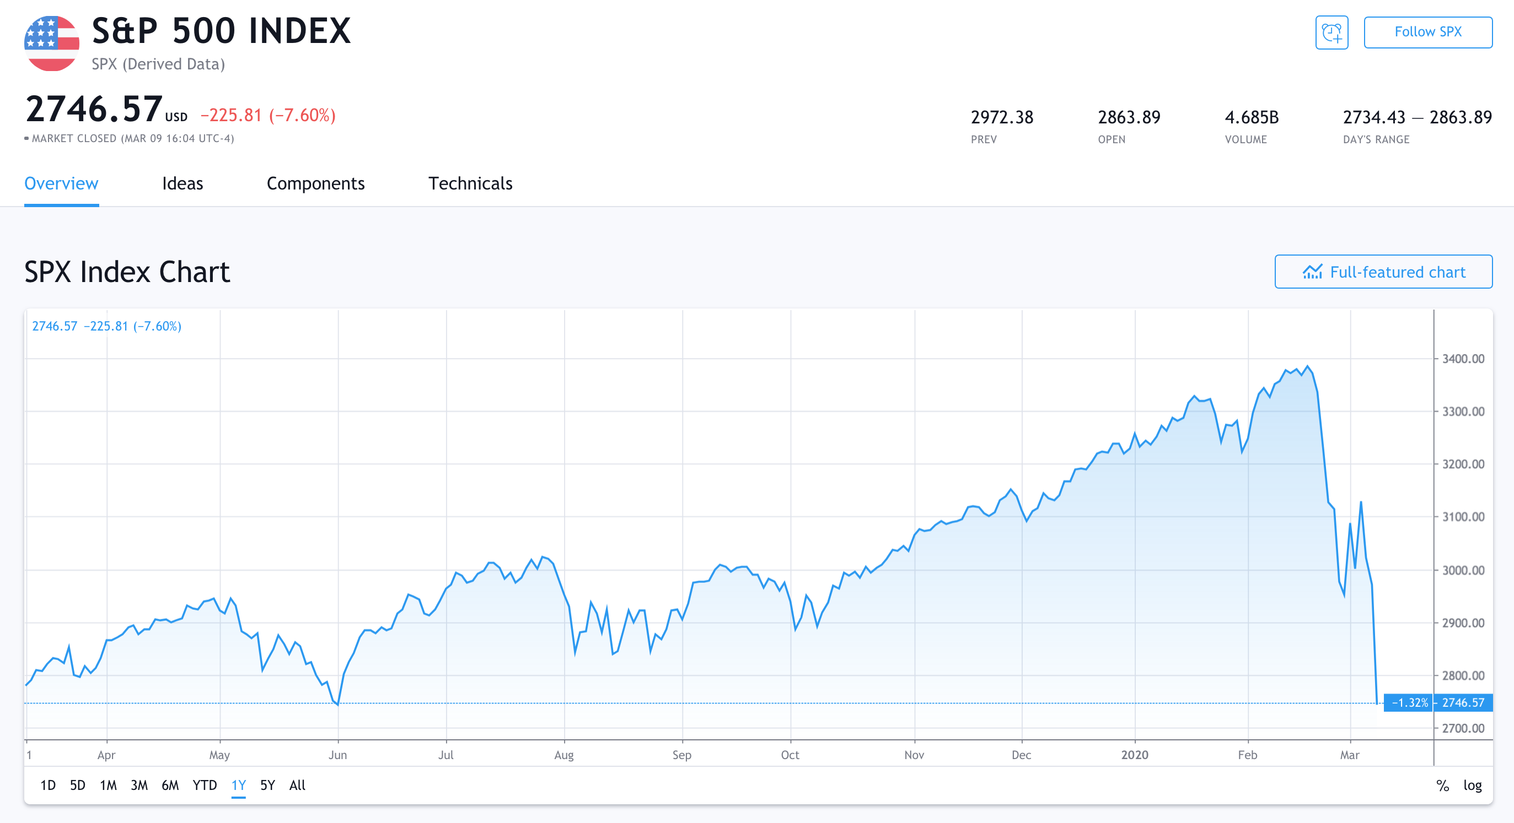Click the 2746.57 current price label on axis
This screenshot has width=1514, height=823.
pos(1463,703)
